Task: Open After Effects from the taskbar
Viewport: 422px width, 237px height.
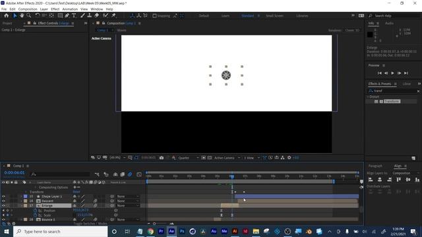Action: [x=171, y=231]
